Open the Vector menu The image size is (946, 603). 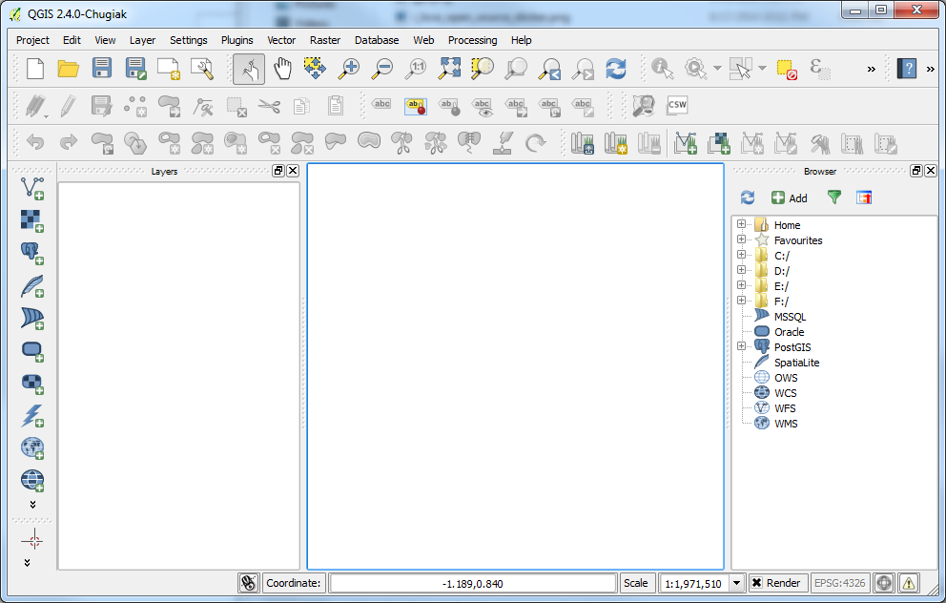(x=281, y=40)
